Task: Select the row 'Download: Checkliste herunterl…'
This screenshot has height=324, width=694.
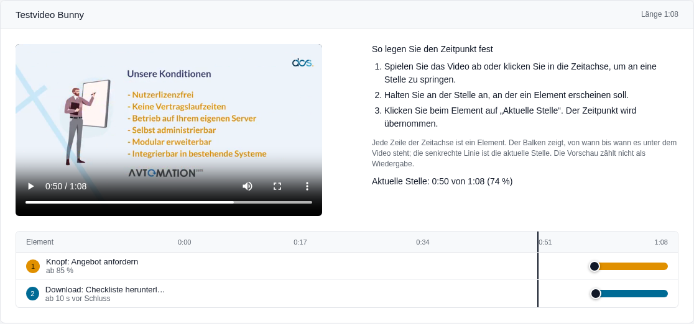Action: coord(347,294)
